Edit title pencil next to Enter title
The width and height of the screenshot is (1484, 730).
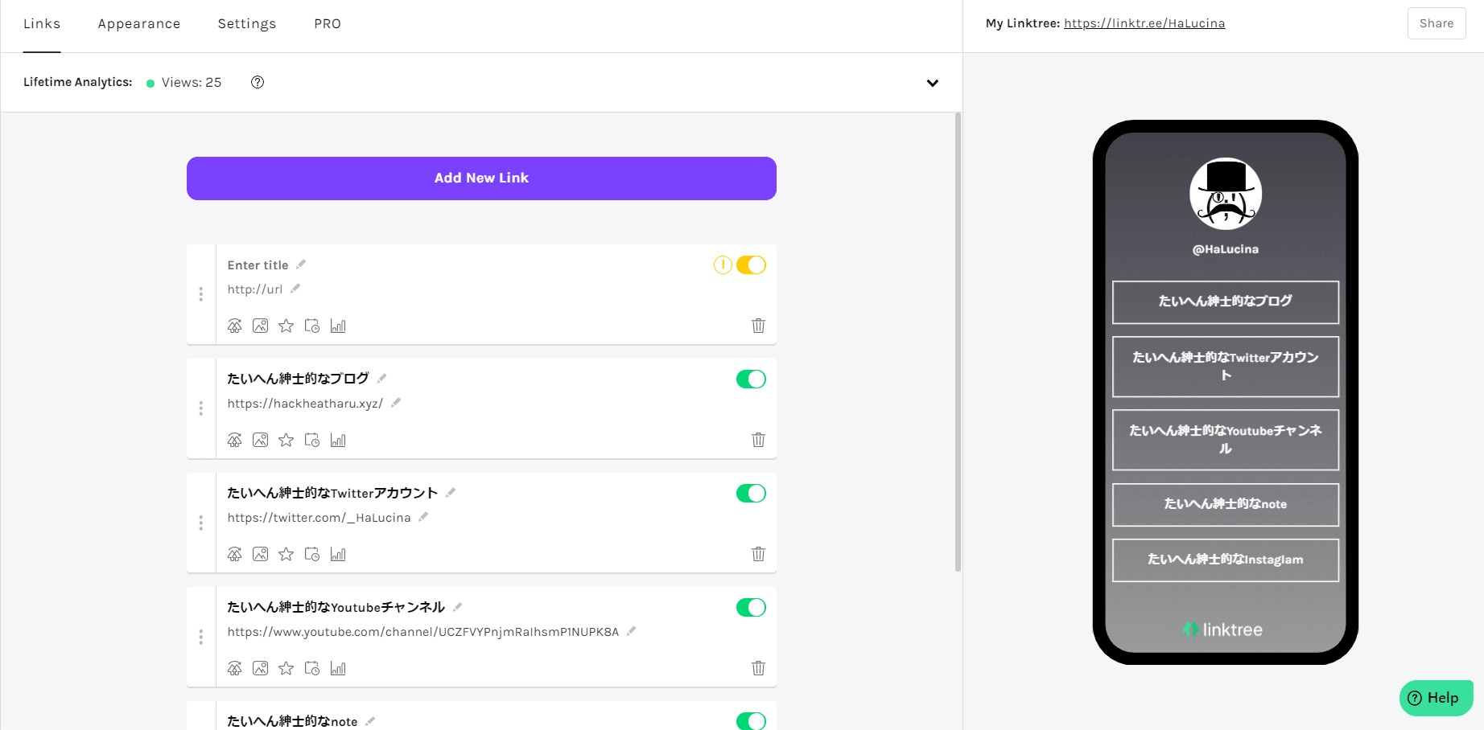pos(301,265)
